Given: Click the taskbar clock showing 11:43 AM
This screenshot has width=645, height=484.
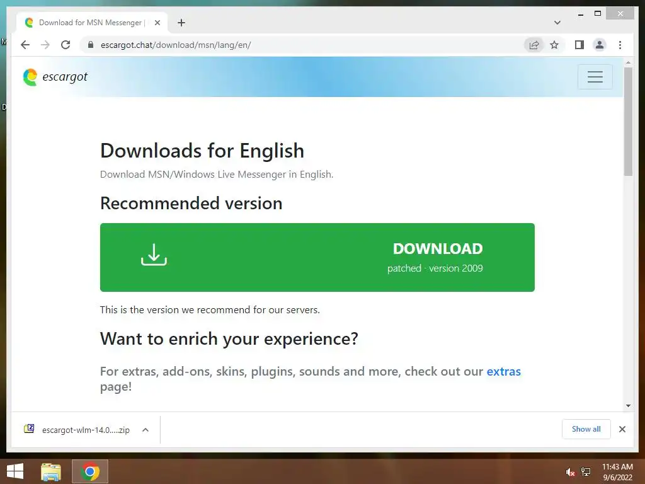Looking at the screenshot, I should tap(617, 472).
